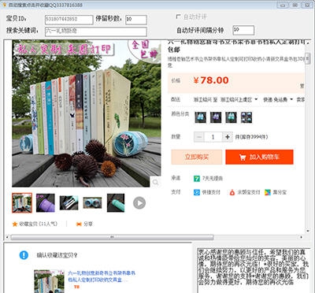This screenshot has width=315, height=293.
Task: Select the third product thumbnail
Action: click(x=69, y=203)
